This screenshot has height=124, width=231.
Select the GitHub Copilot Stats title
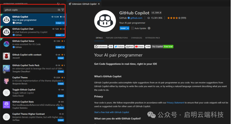pos(23,102)
